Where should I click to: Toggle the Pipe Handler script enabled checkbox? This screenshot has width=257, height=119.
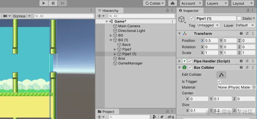coord(190,61)
